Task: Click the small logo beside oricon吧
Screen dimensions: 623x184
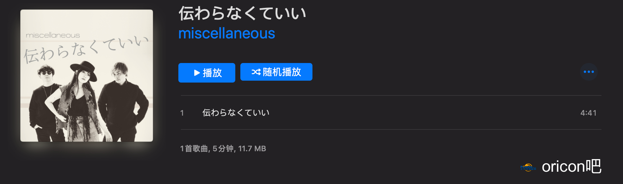Action: click(528, 167)
